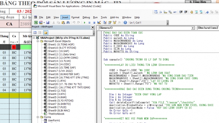The width and height of the screenshot is (219, 123).
Task: Open the Properties Window icon
Action: (110, 23)
